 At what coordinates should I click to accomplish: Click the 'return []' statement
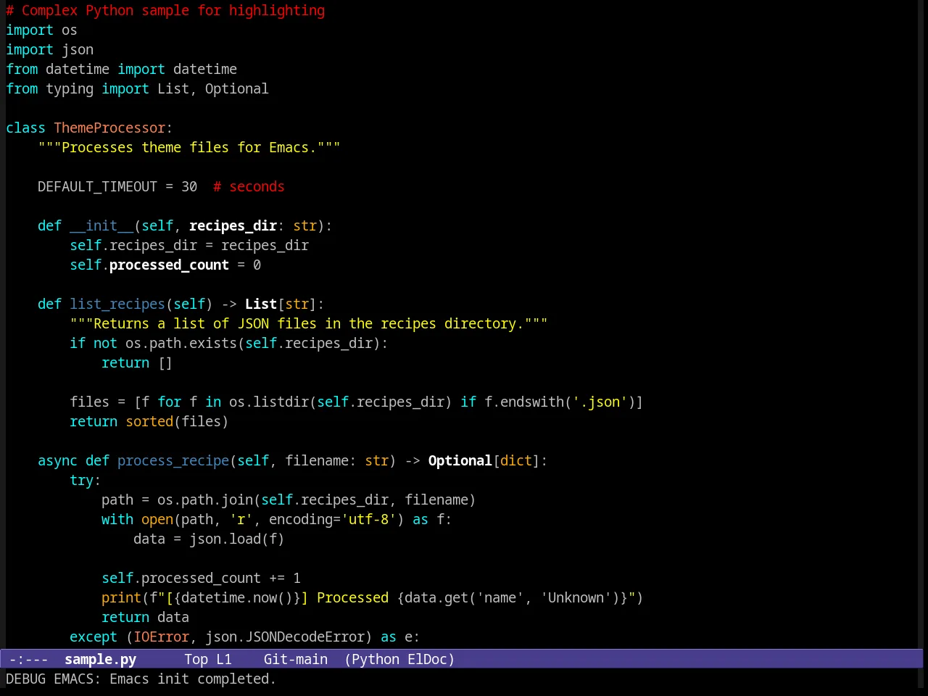(137, 362)
